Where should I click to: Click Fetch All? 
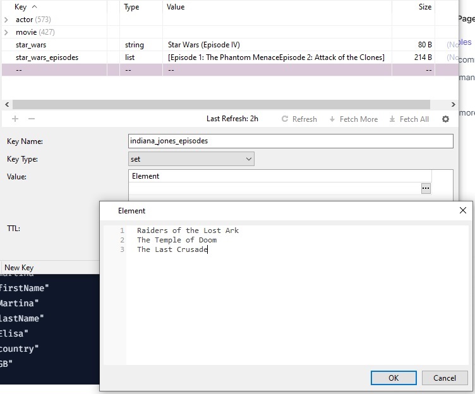coord(409,119)
